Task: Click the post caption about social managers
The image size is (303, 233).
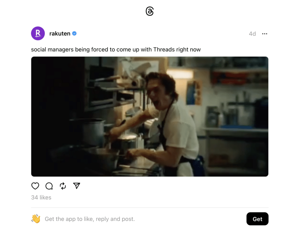Action: coord(116,50)
